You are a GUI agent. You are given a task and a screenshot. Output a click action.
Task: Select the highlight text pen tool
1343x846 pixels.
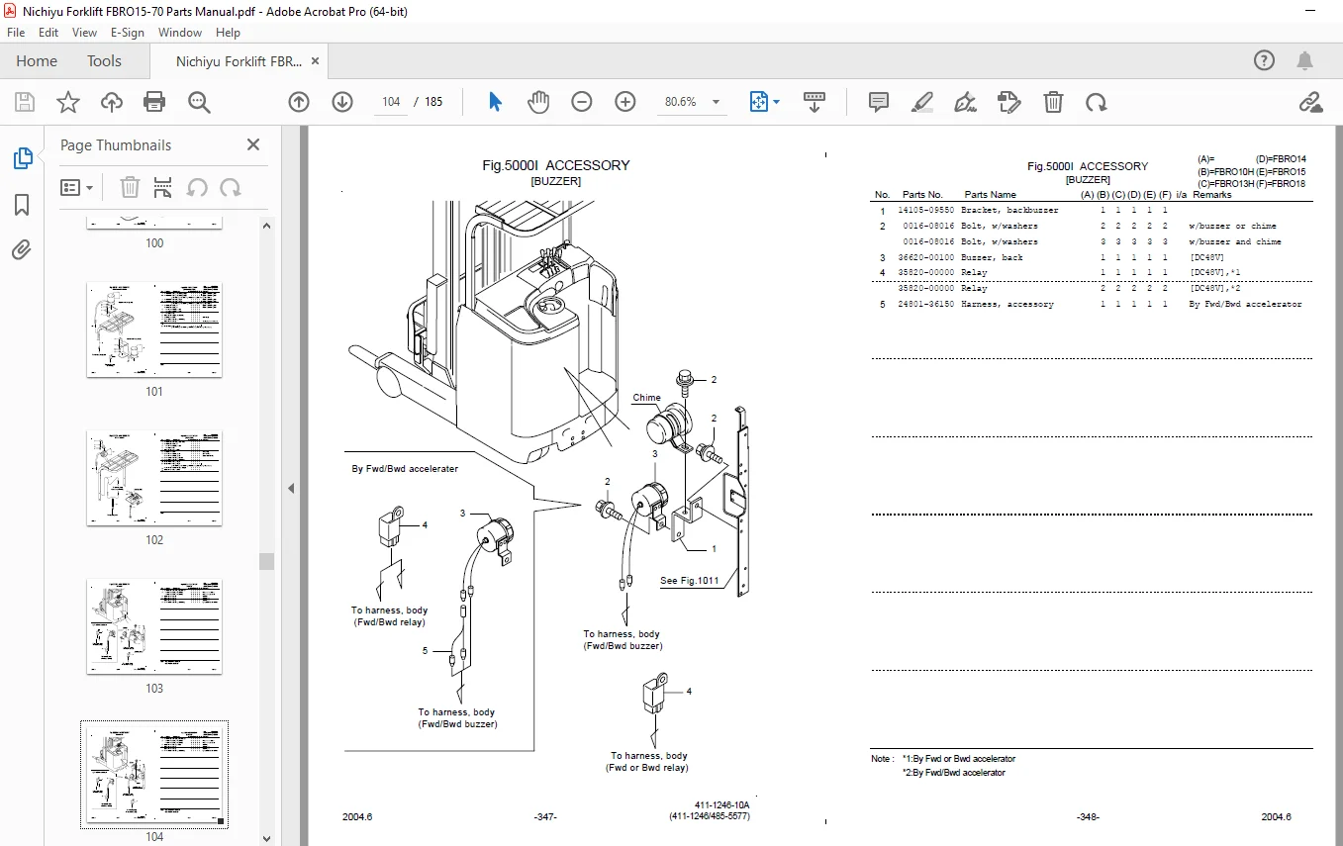click(921, 102)
